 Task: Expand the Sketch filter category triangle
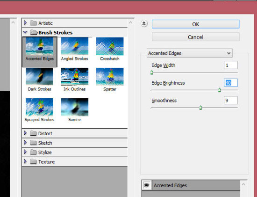tap(25, 143)
